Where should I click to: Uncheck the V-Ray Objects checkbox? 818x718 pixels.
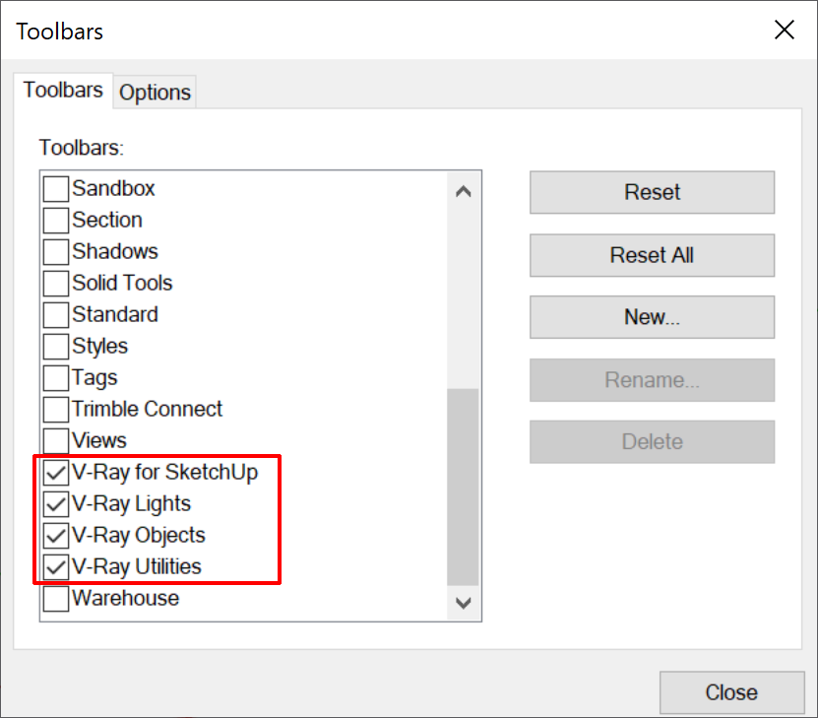tap(56, 536)
